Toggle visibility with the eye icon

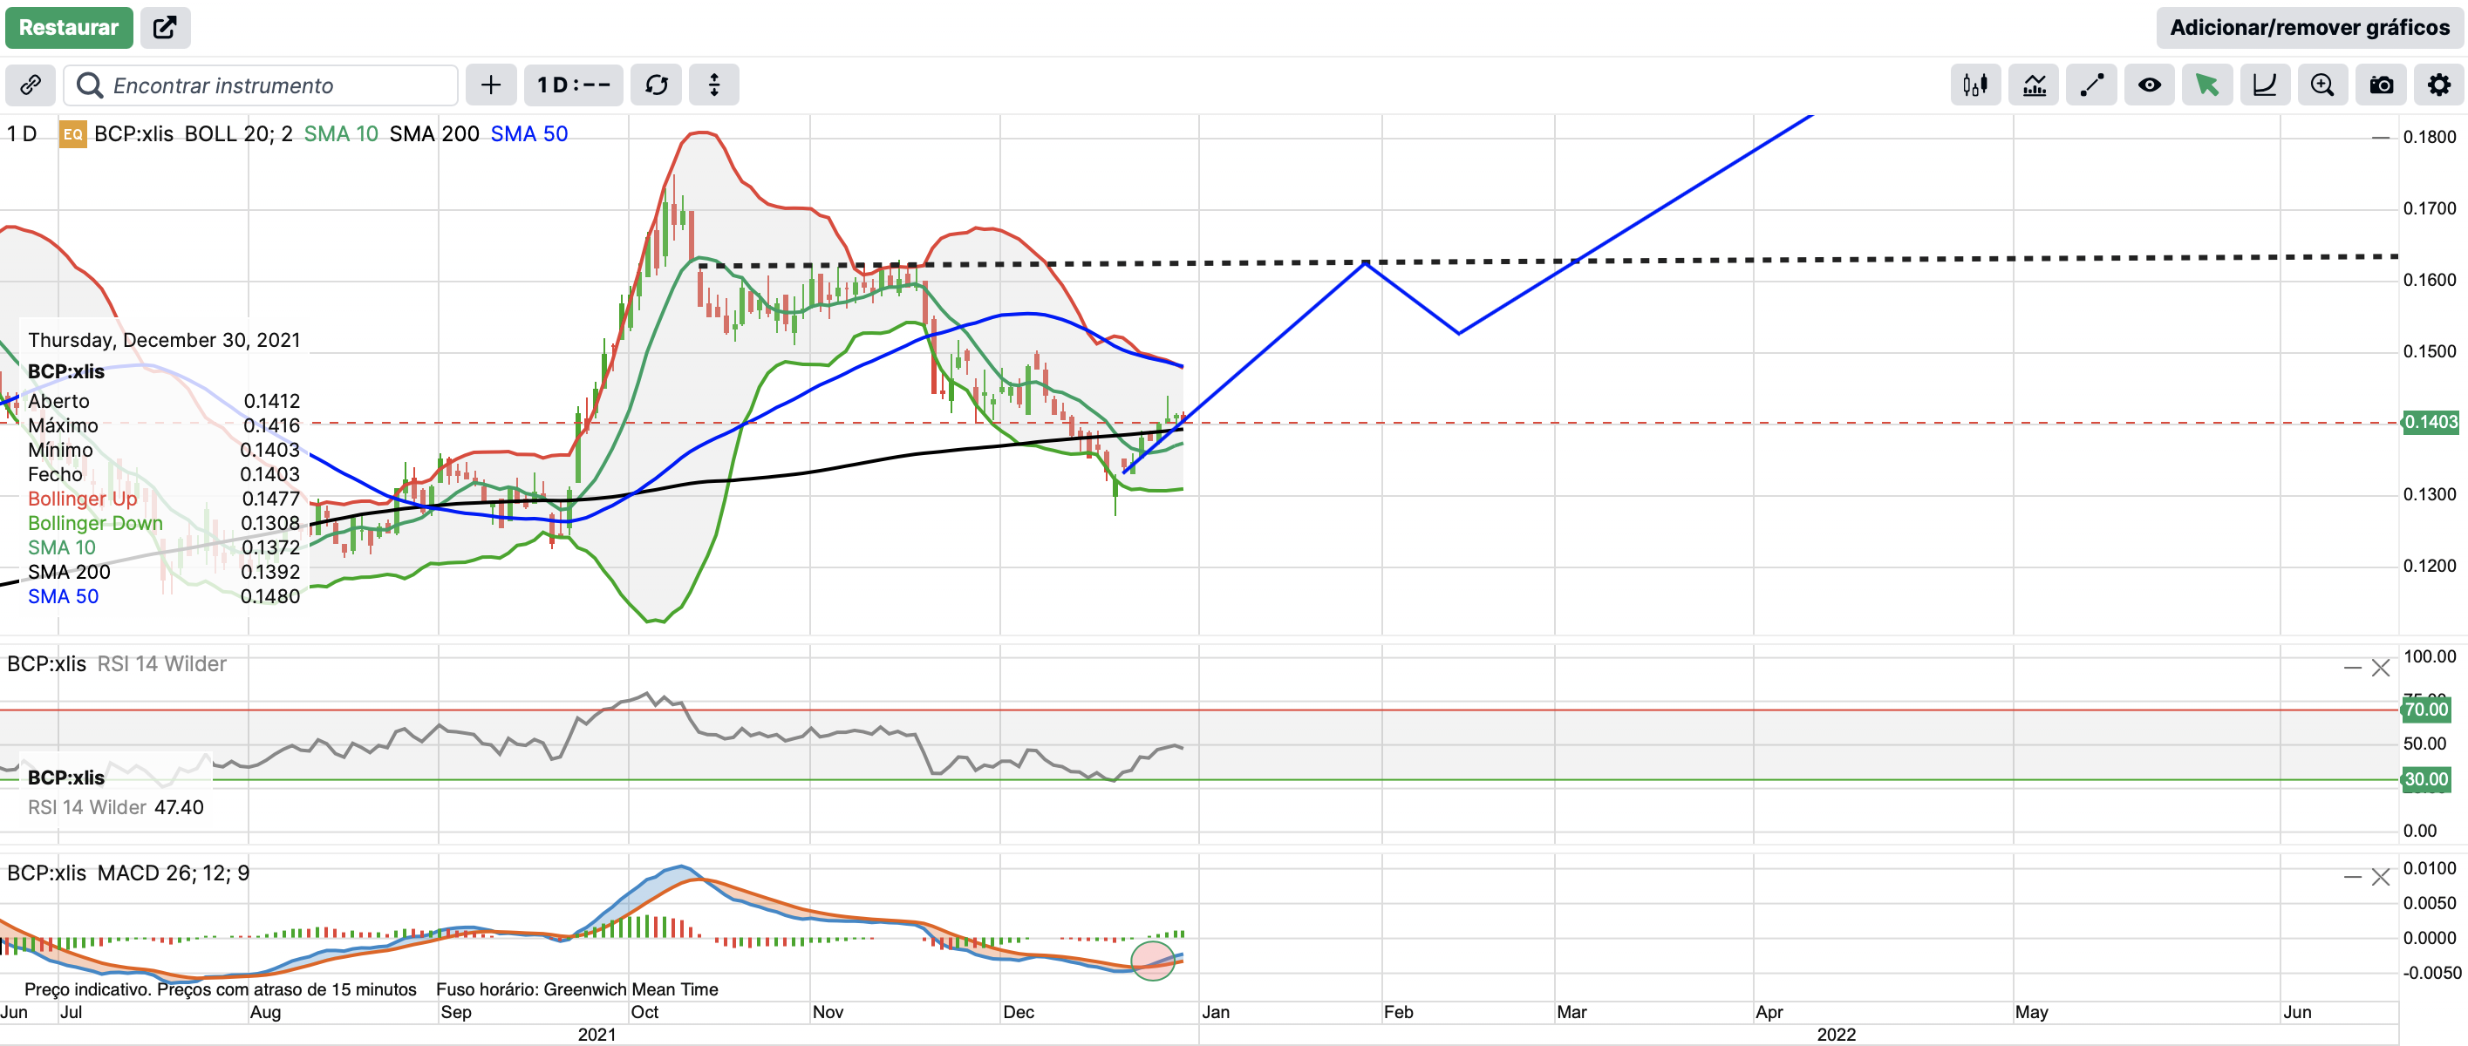(x=2149, y=85)
